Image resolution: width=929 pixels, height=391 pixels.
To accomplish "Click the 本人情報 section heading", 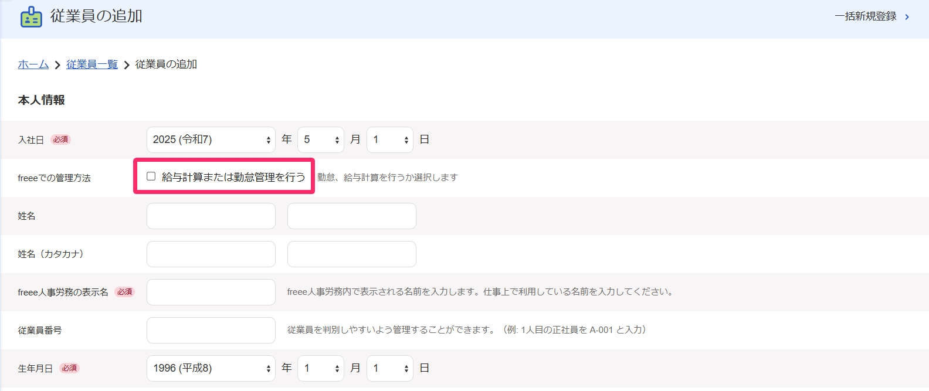I will click(42, 100).
